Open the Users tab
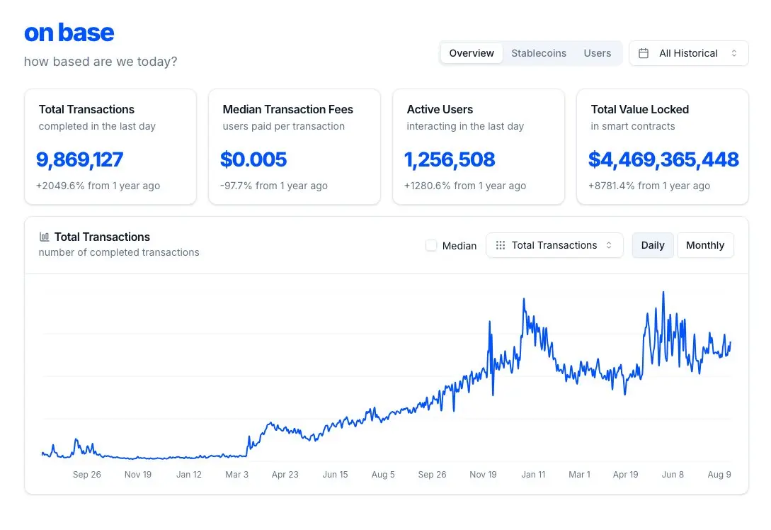 click(598, 53)
